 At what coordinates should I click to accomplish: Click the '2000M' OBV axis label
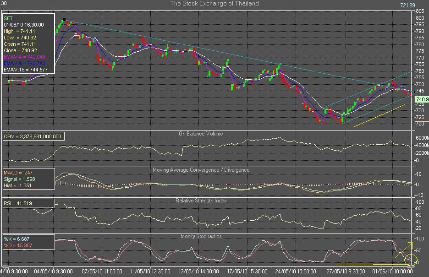point(422,153)
